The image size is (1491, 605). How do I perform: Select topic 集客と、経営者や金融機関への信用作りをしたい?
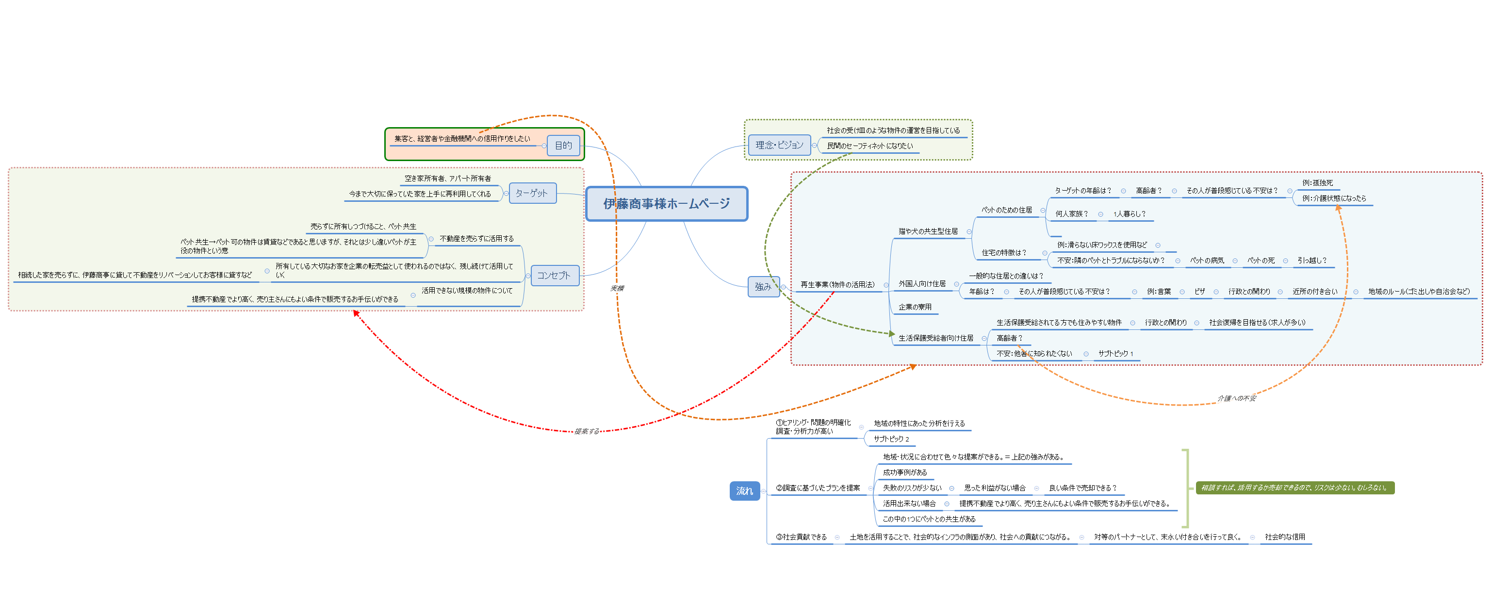pos(462,139)
